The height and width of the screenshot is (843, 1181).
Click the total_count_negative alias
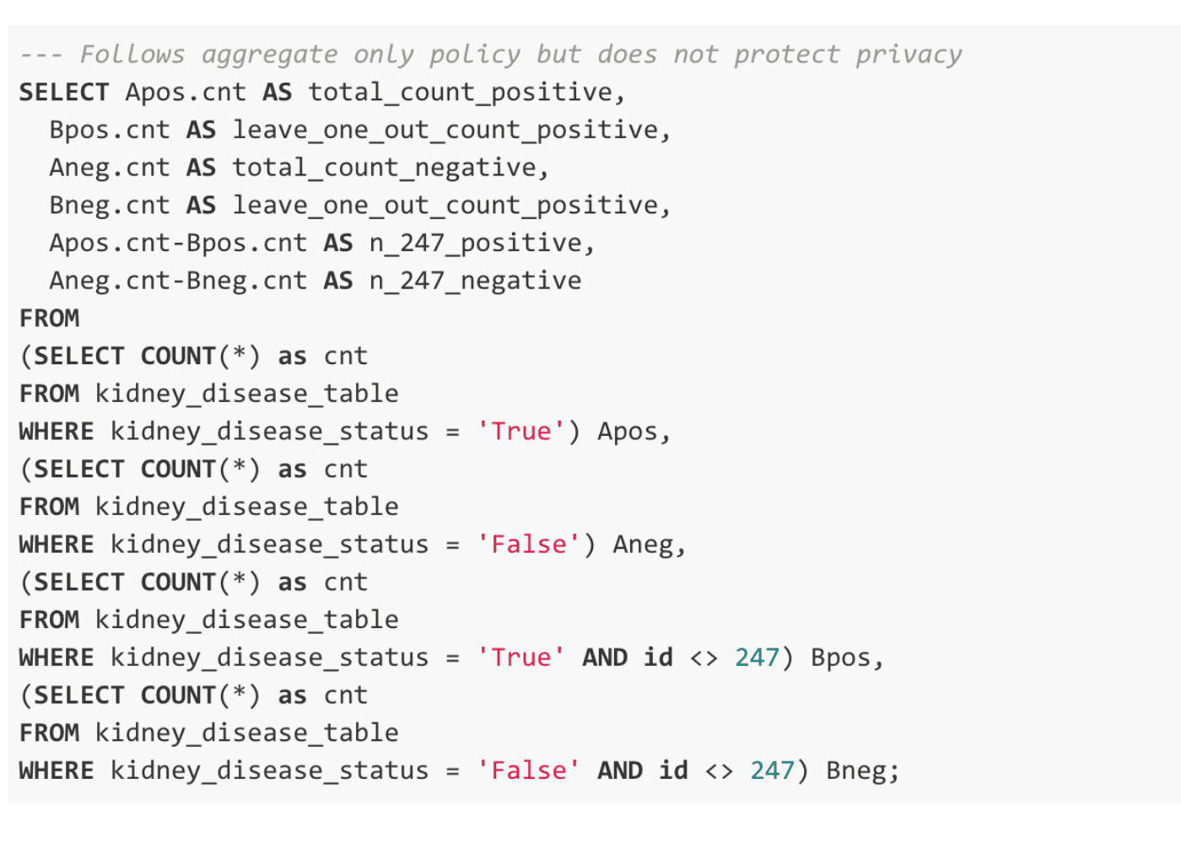click(x=384, y=168)
